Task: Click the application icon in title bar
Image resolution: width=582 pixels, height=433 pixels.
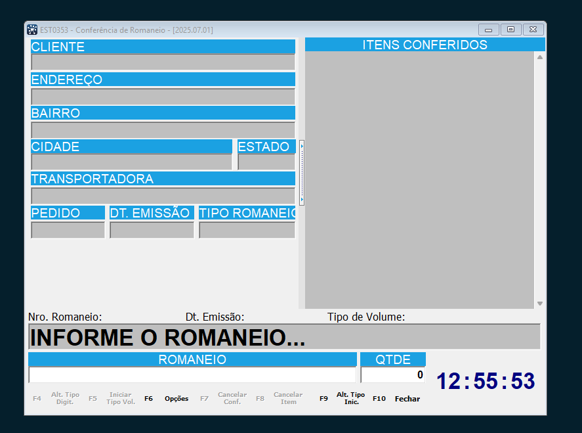Action: 32,30
